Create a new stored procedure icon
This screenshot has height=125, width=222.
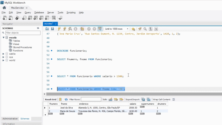click(x=41, y=18)
